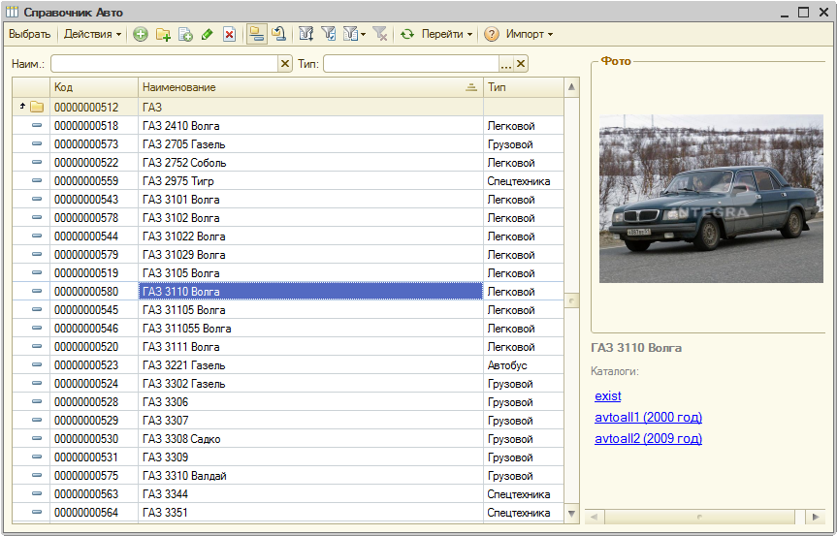Click the red X Mark for deletion icon
Viewport: 837px width, 536px height.
click(230, 34)
